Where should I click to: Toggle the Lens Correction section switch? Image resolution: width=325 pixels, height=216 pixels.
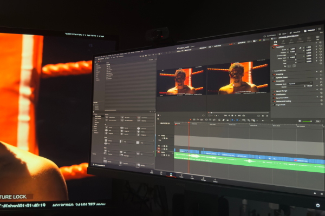[x=274, y=98]
